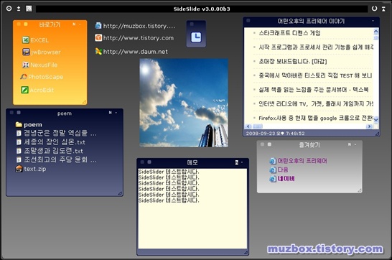Launch the PhotoScape shortcut
The height and width of the screenshot is (260, 392).
[x=42, y=77]
